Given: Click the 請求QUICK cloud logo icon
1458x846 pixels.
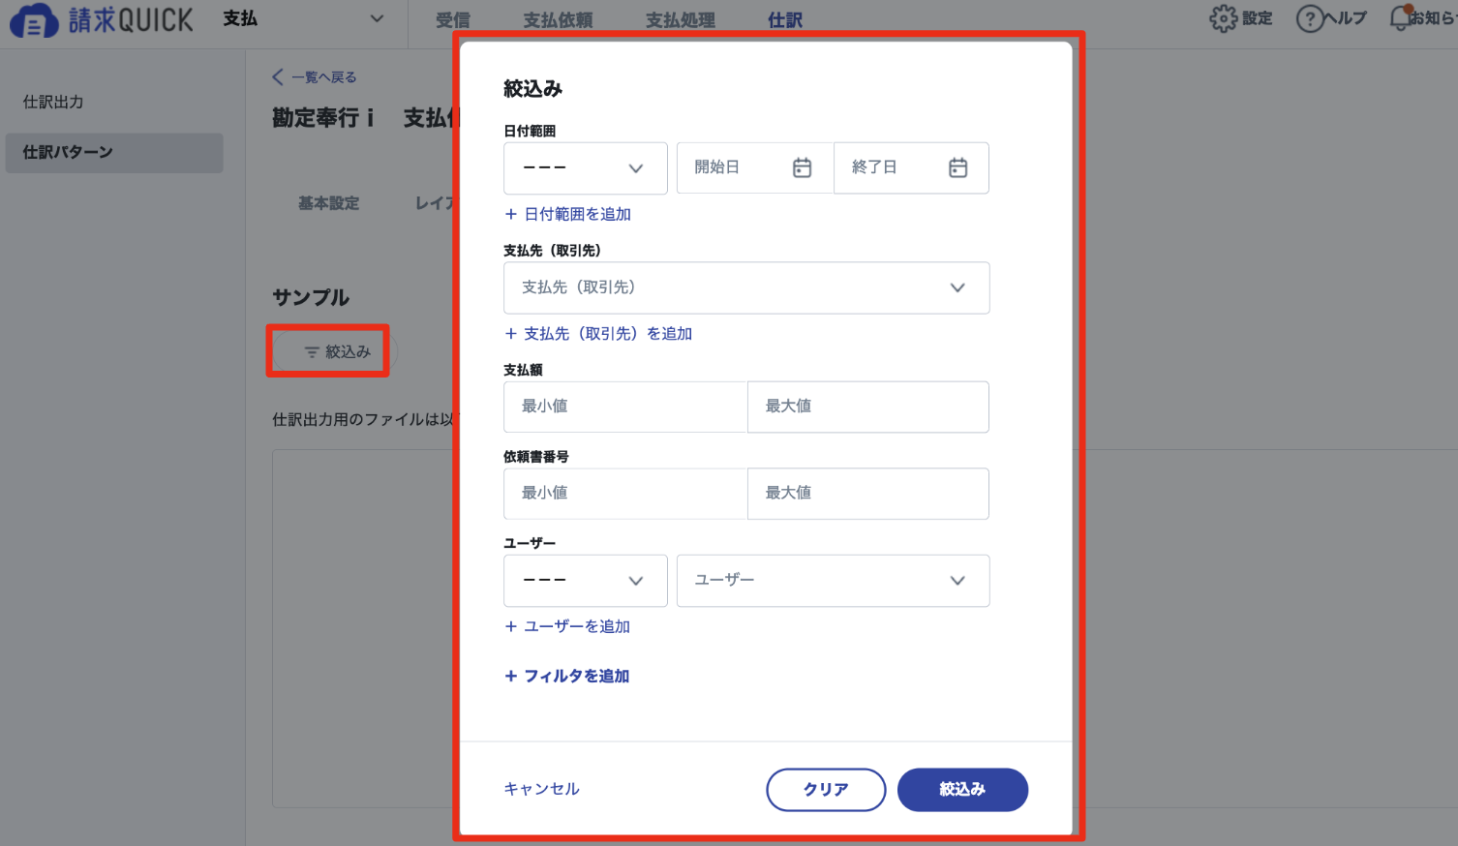Looking at the screenshot, I should point(34,20).
